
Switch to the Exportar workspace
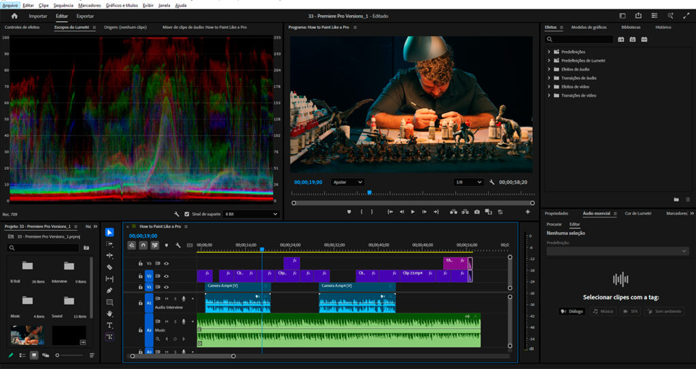(x=85, y=16)
